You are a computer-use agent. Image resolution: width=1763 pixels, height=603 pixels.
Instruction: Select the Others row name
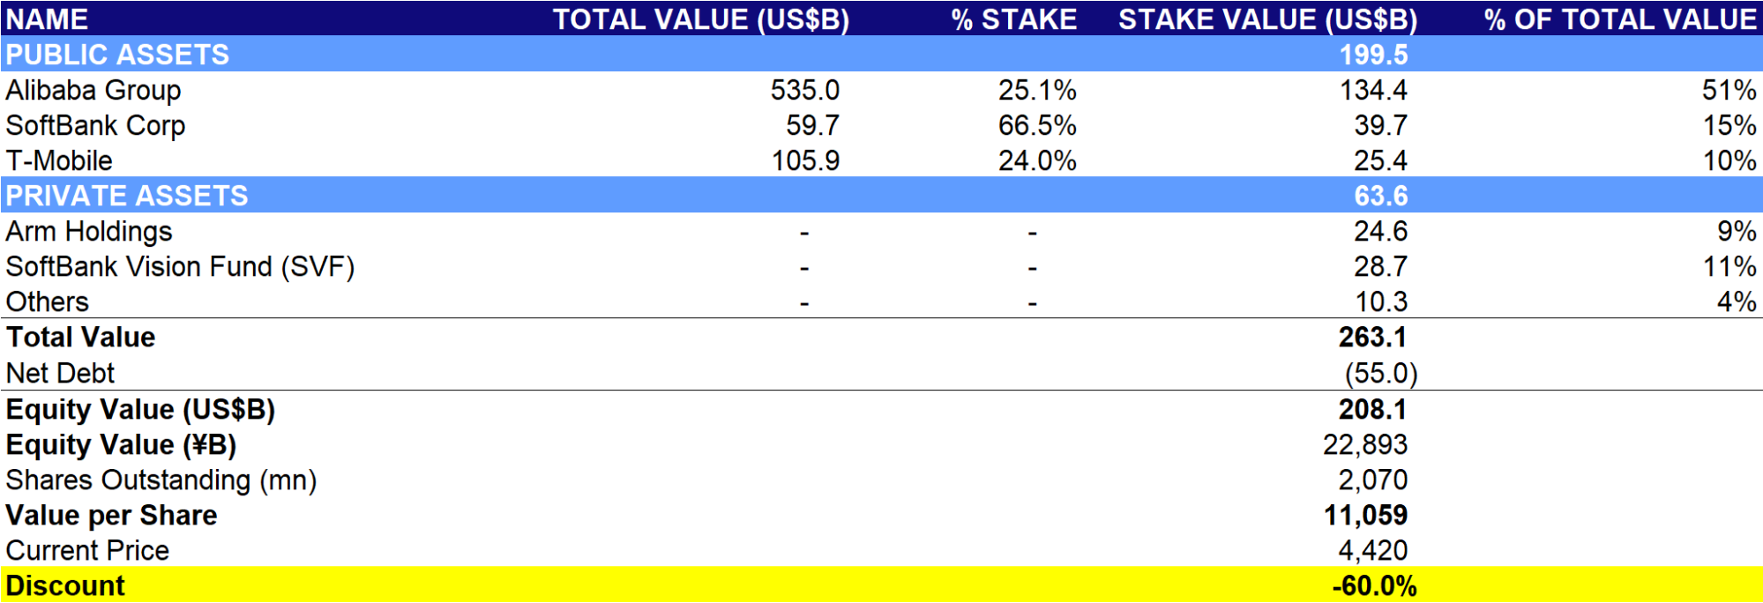point(48,301)
